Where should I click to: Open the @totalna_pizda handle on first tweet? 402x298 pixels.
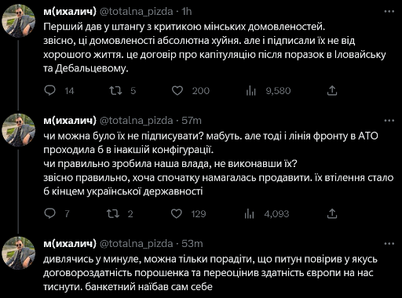click(137, 12)
